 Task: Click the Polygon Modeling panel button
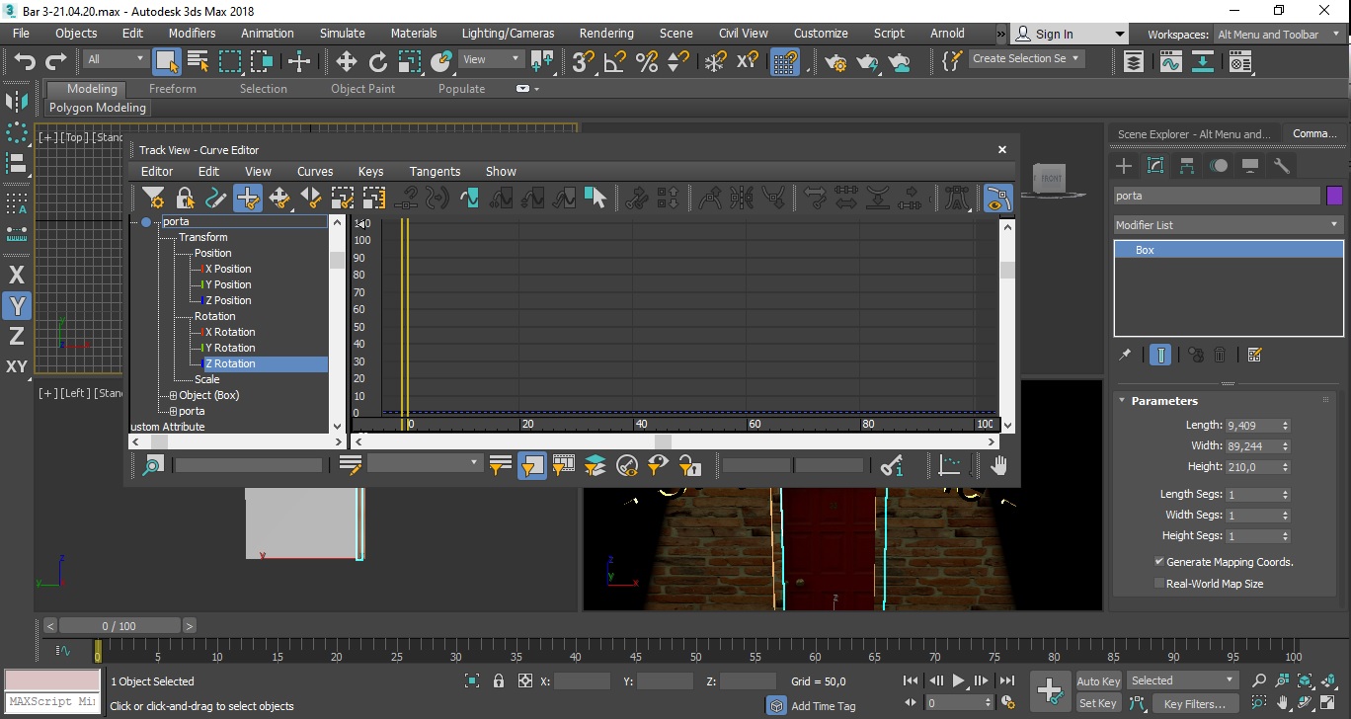pyautogui.click(x=98, y=108)
